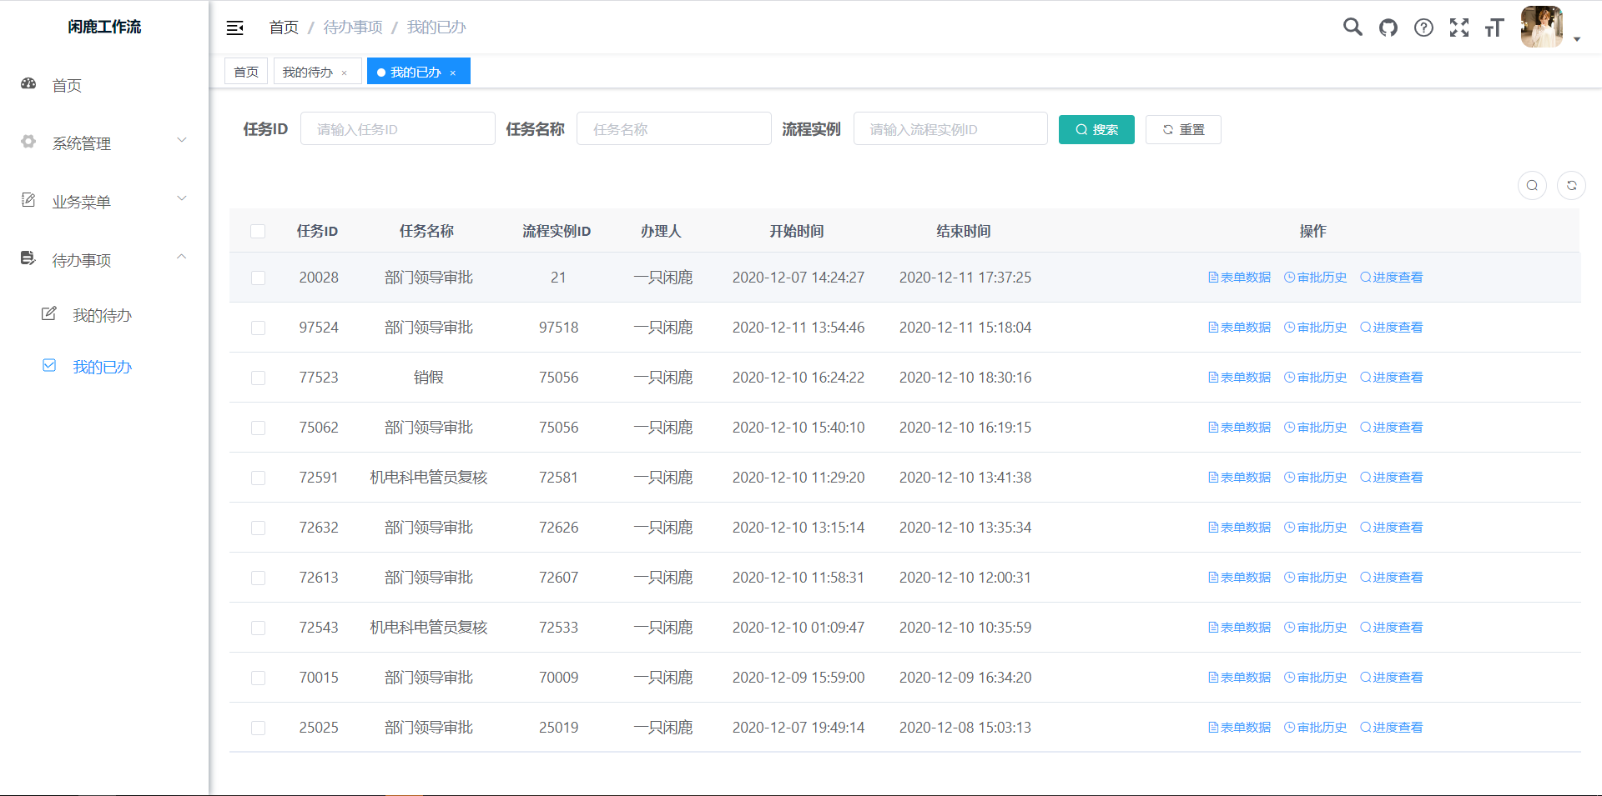Check the row checkbox for task 72632
The image size is (1602, 796).
(258, 528)
